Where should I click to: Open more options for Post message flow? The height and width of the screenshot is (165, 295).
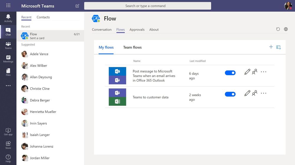[264, 72]
